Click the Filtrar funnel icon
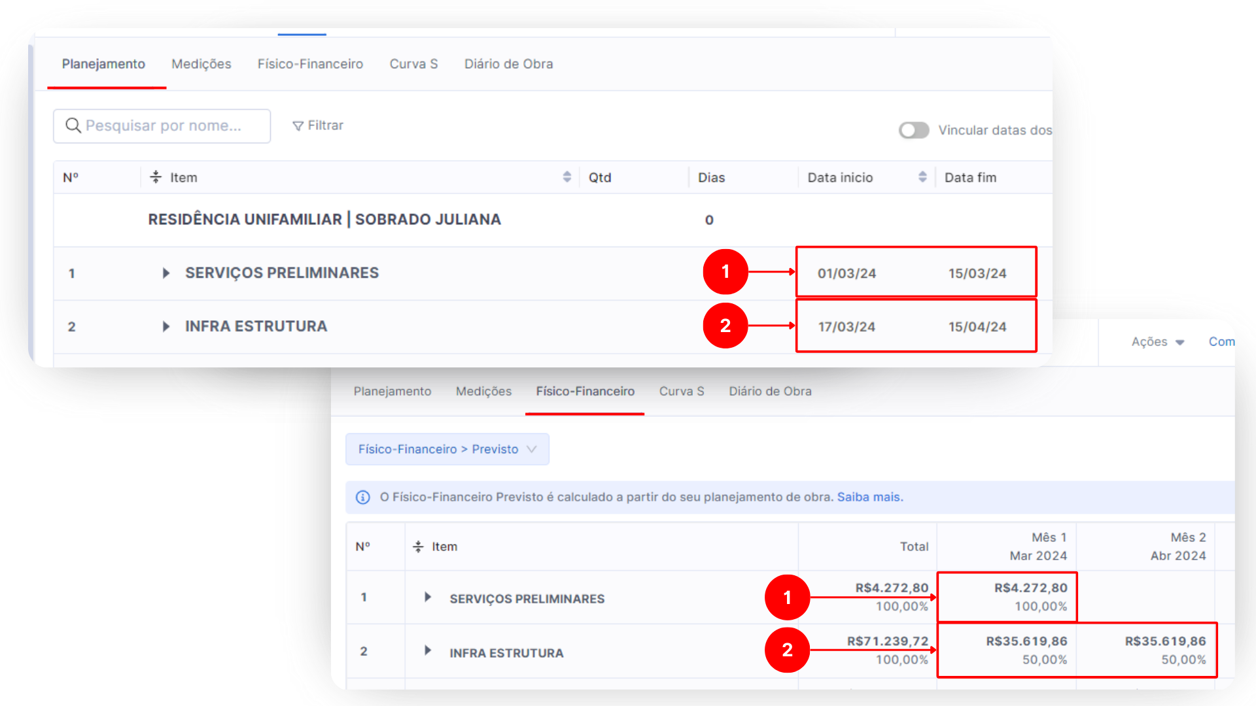 (298, 126)
